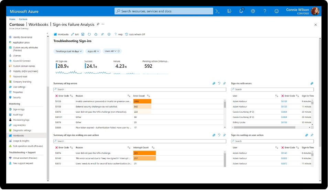Select the 842 error count bar

point(142,107)
